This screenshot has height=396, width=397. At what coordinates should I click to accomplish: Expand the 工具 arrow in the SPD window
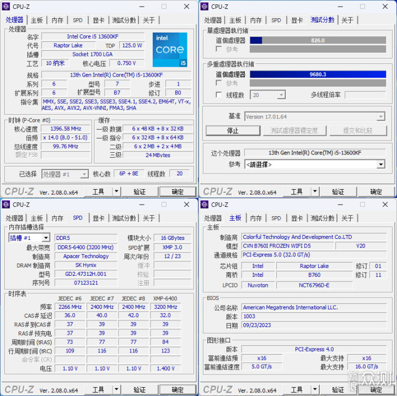(x=116, y=390)
